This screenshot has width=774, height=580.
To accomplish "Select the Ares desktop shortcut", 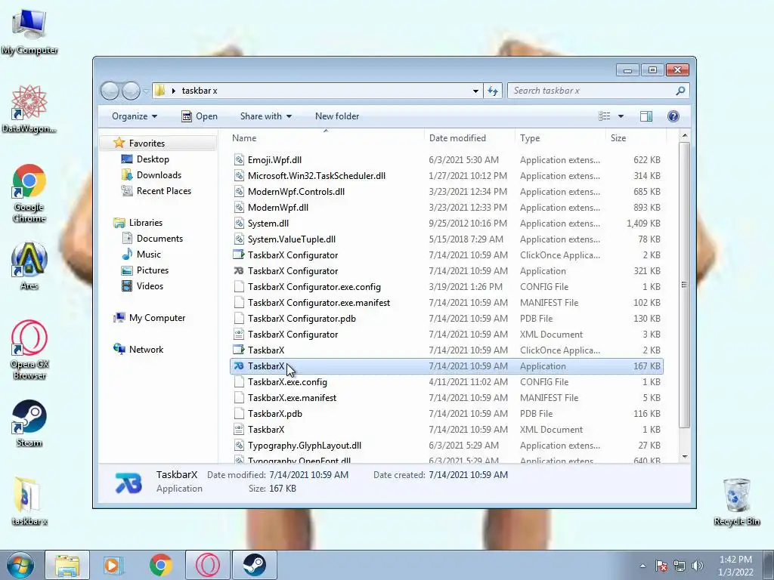I will coord(29,266).
